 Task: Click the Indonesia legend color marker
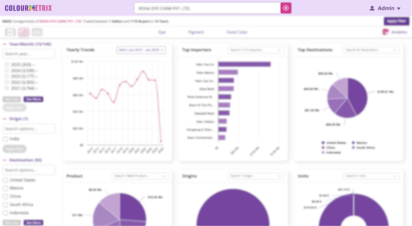click(x=323, y=152)
